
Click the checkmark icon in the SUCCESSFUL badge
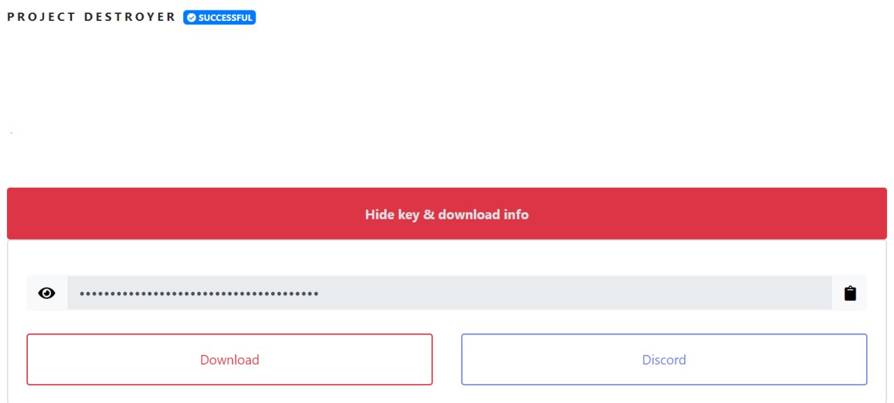click(x=191, y=18)
